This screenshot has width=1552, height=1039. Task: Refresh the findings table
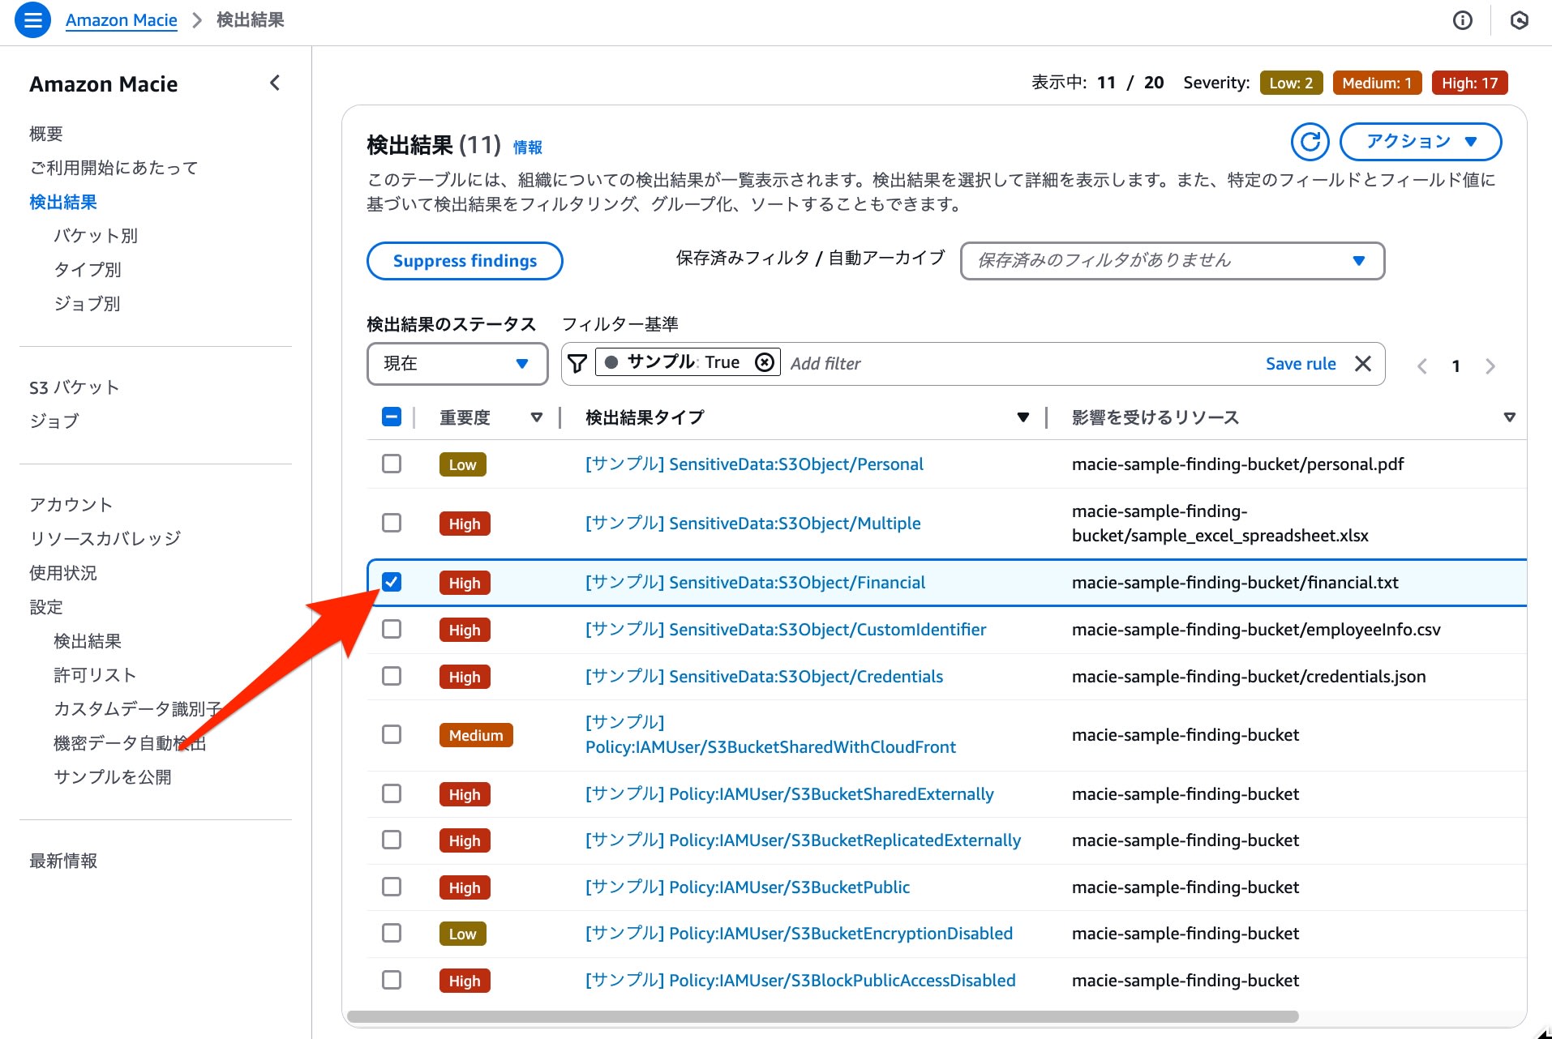point(1310,142)
